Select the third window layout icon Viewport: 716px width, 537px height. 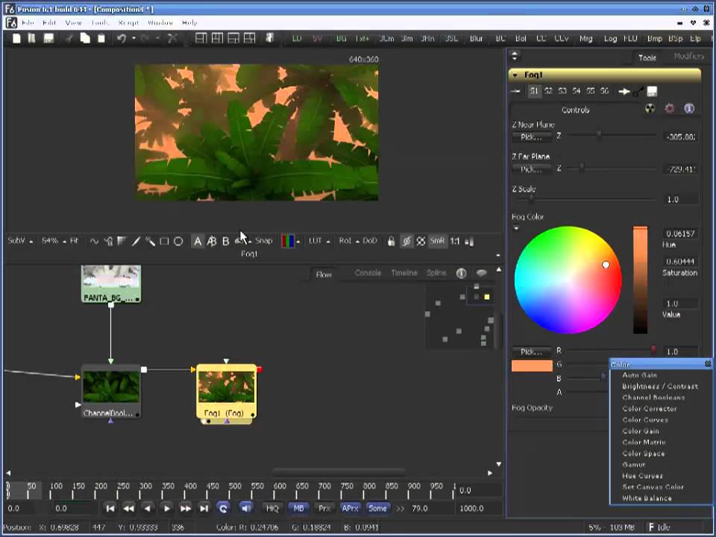(233, 38)
